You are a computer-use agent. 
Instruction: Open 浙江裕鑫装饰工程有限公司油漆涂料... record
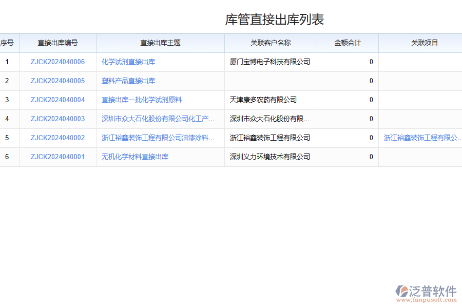pos(158,138)
